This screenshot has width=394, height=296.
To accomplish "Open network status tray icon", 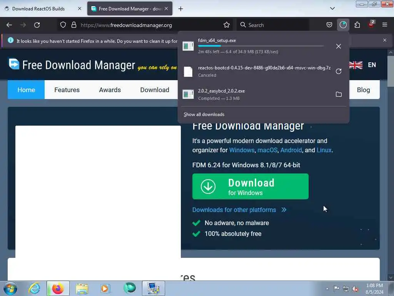I will click(x=346, y=289).
